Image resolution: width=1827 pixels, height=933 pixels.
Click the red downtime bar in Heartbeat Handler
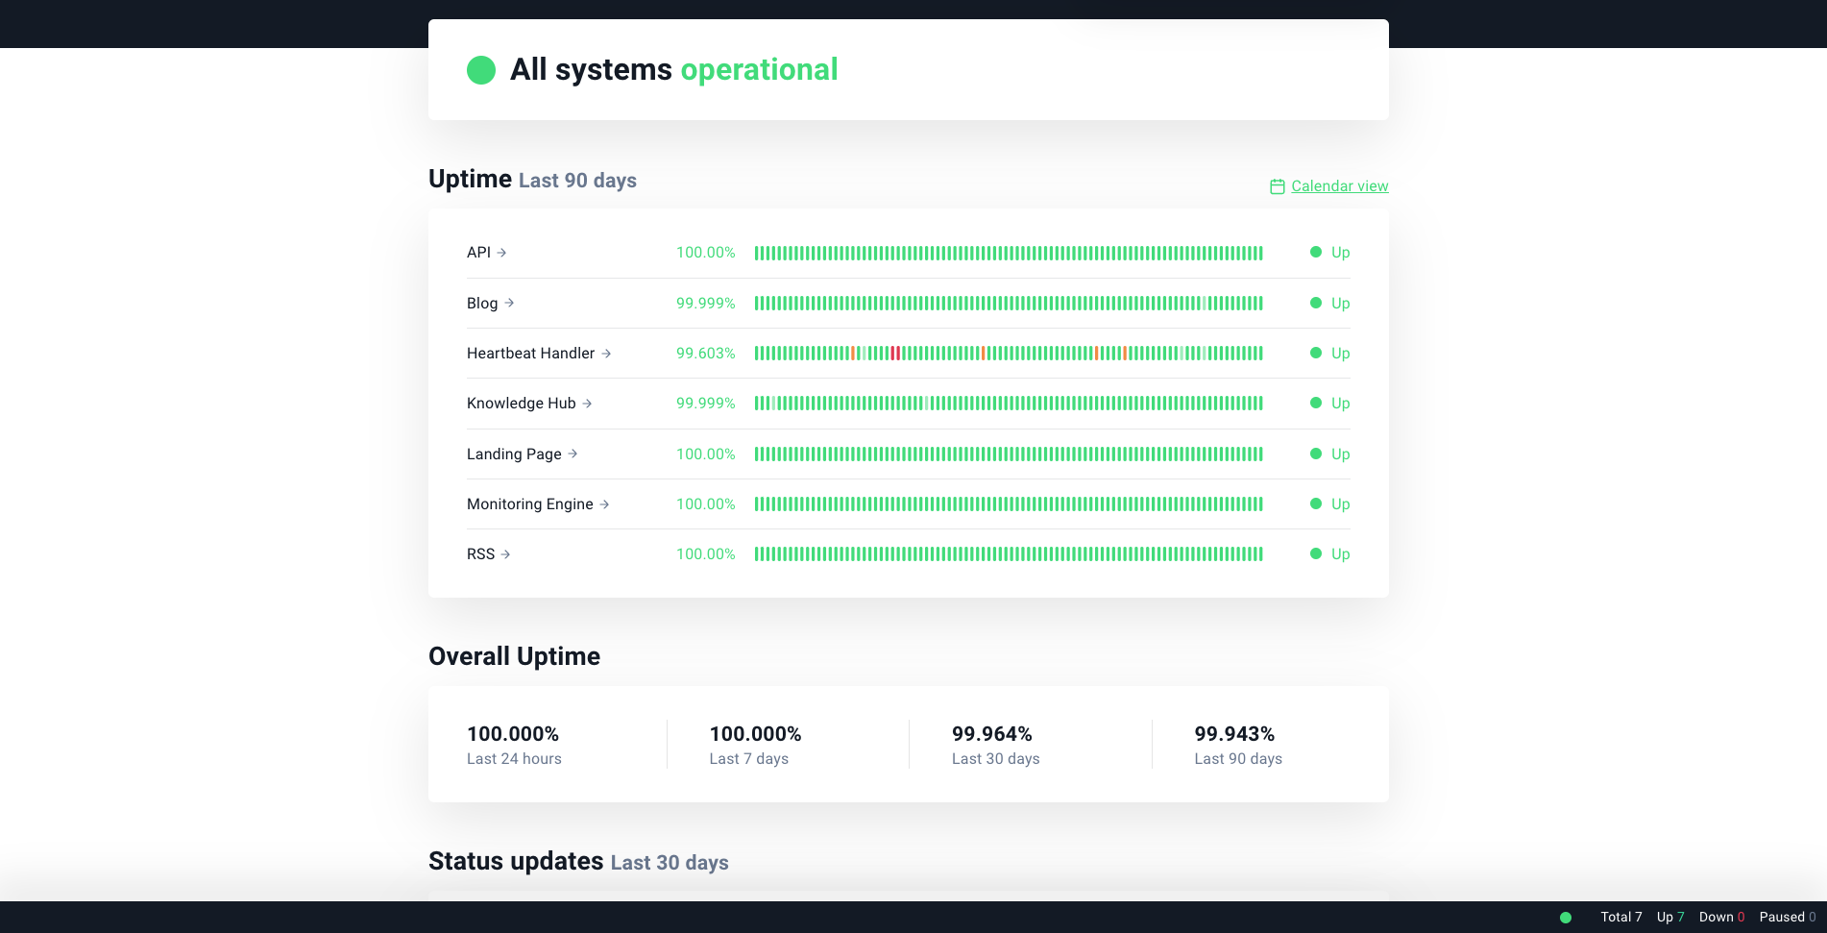click(895, 354)
